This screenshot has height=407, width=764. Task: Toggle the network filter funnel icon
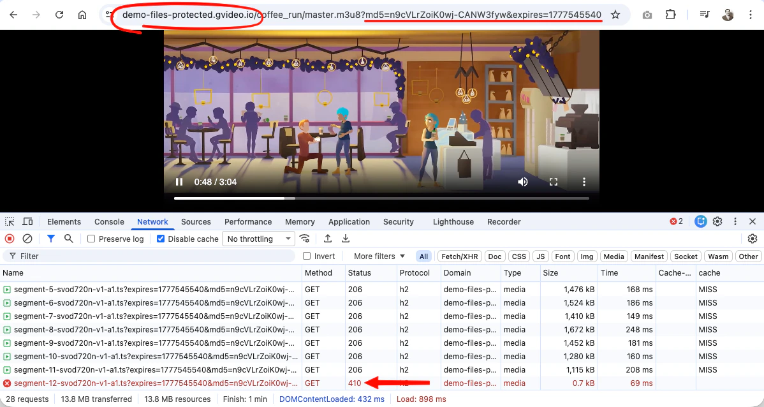[x=50, y=239]
